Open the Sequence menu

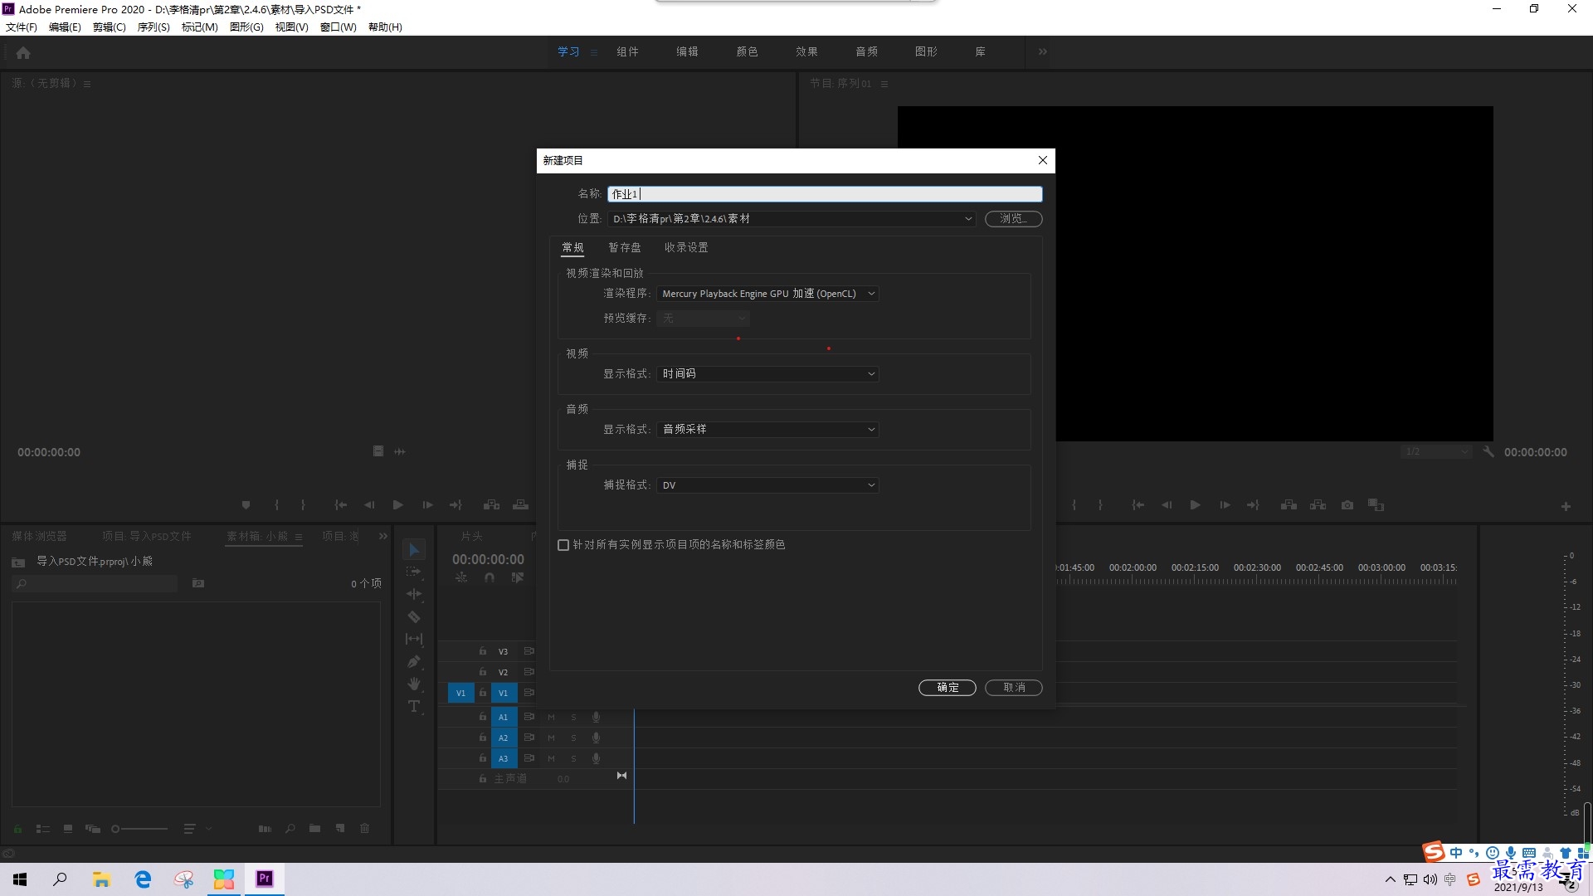153,27
